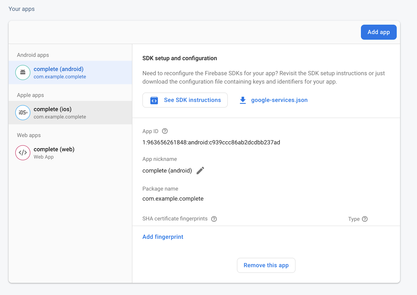Click the Web App subtitle label
This screenshot has height=295, width=417.
44,157
